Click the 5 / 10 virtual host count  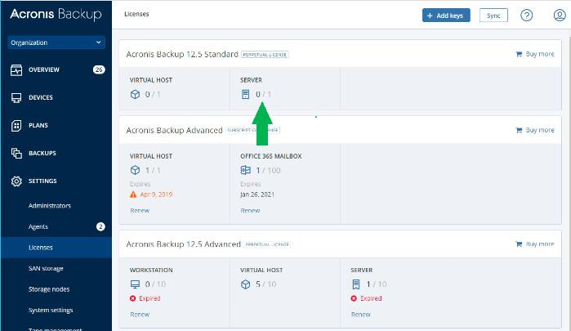[265, 284]
